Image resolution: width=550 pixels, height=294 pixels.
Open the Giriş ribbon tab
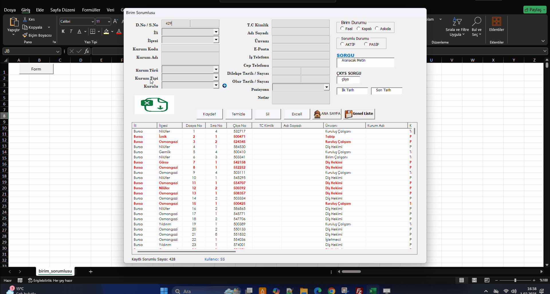point(26,10)
